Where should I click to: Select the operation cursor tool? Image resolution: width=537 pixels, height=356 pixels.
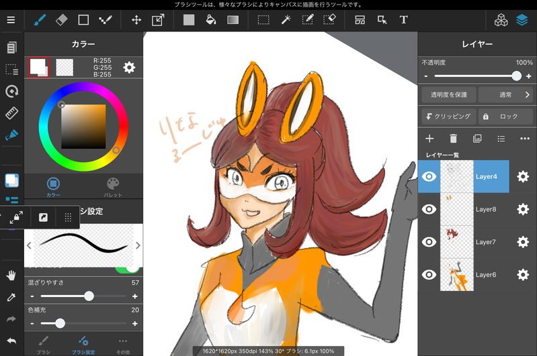[x=382, y=20]
